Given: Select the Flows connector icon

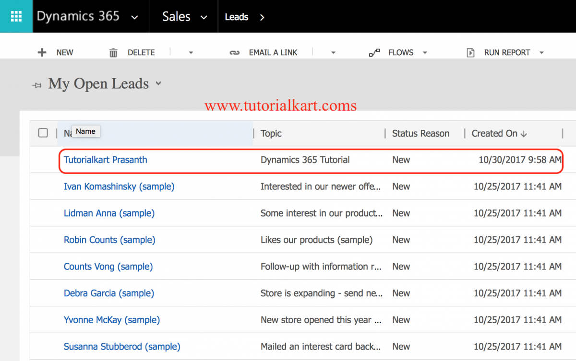Looking at the screenshot, I should point(374,52).
